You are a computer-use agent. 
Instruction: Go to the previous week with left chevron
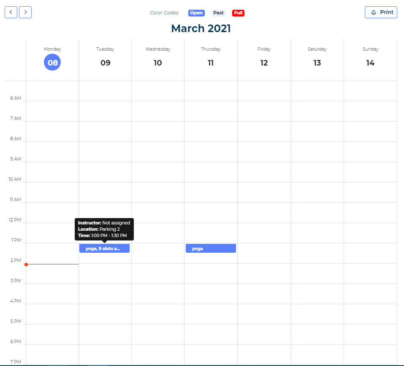tap(11, 12)
